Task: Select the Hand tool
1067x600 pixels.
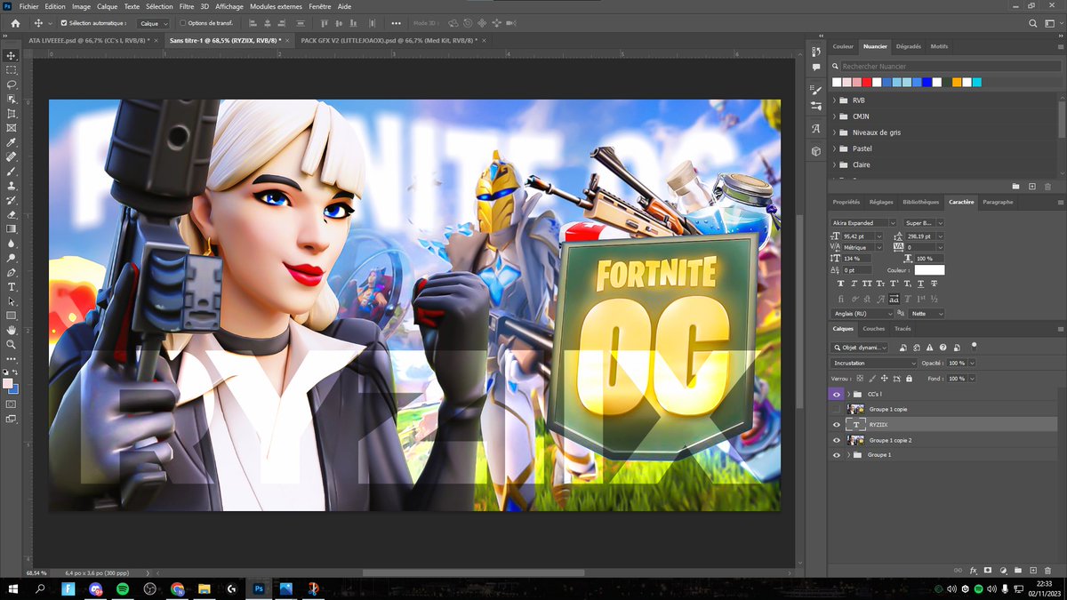Action: 12,330
